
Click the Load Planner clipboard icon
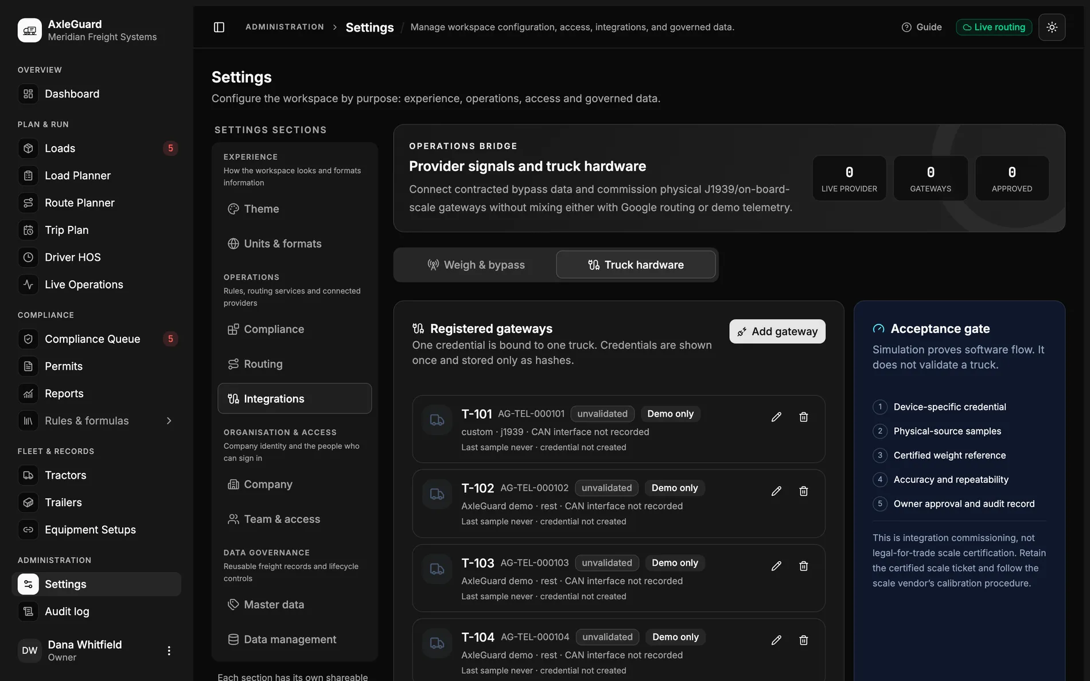point(28,175)
